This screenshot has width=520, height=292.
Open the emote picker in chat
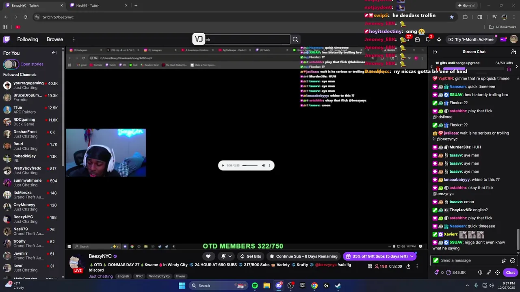tap(513, 261)
